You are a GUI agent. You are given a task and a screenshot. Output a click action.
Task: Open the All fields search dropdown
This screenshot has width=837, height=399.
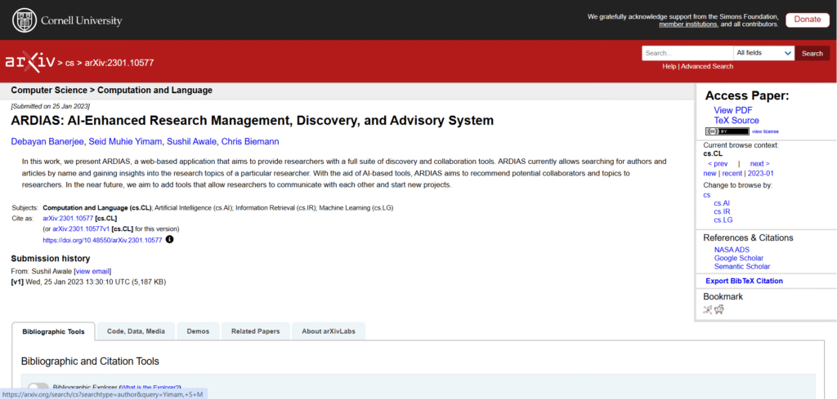[763, 53]
